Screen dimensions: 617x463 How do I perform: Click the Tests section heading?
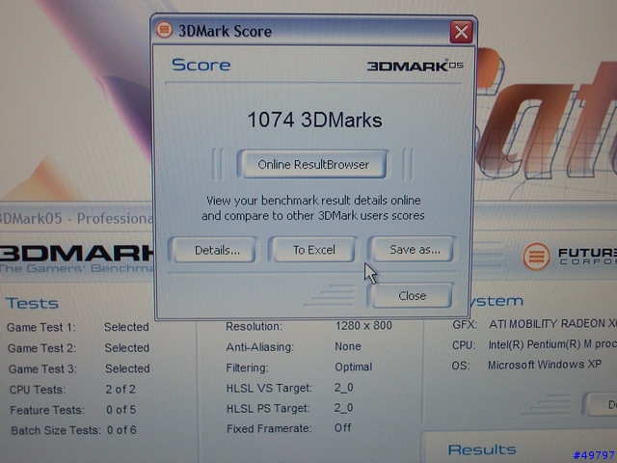click(x=32, y=303)
